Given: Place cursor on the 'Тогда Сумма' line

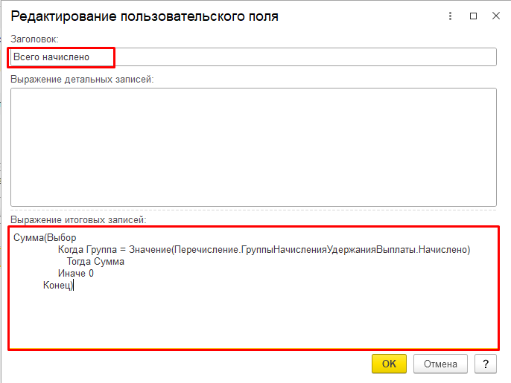Looking at the screenshot, I should [x=95, y=262].
